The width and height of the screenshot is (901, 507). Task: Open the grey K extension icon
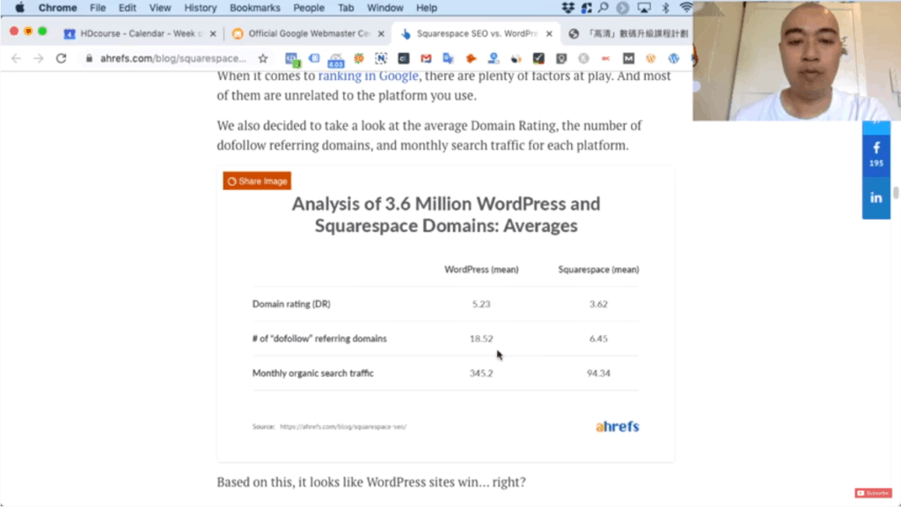pyautogui.click(x=583, y=58)
